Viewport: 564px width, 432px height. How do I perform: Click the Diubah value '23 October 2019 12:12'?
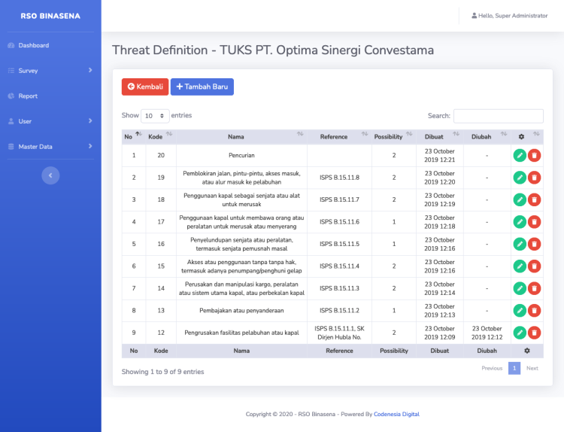487,333
